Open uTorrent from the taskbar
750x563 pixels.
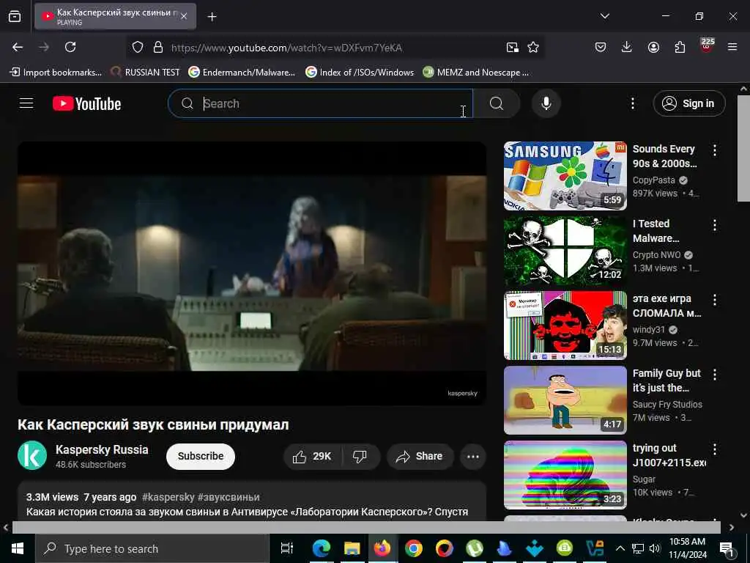tap(475, 548)
